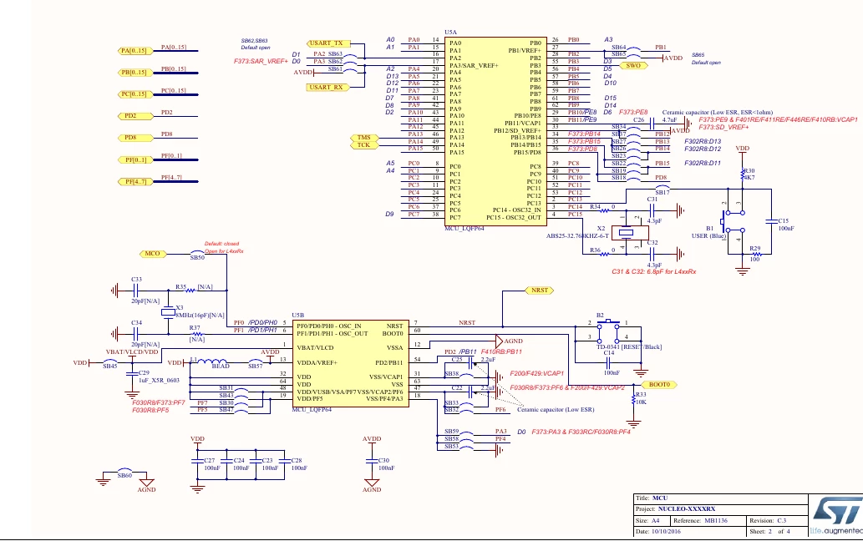Select the TCK port tag
The height and width of the screenshot is (541, 863).
coord(363,145)
